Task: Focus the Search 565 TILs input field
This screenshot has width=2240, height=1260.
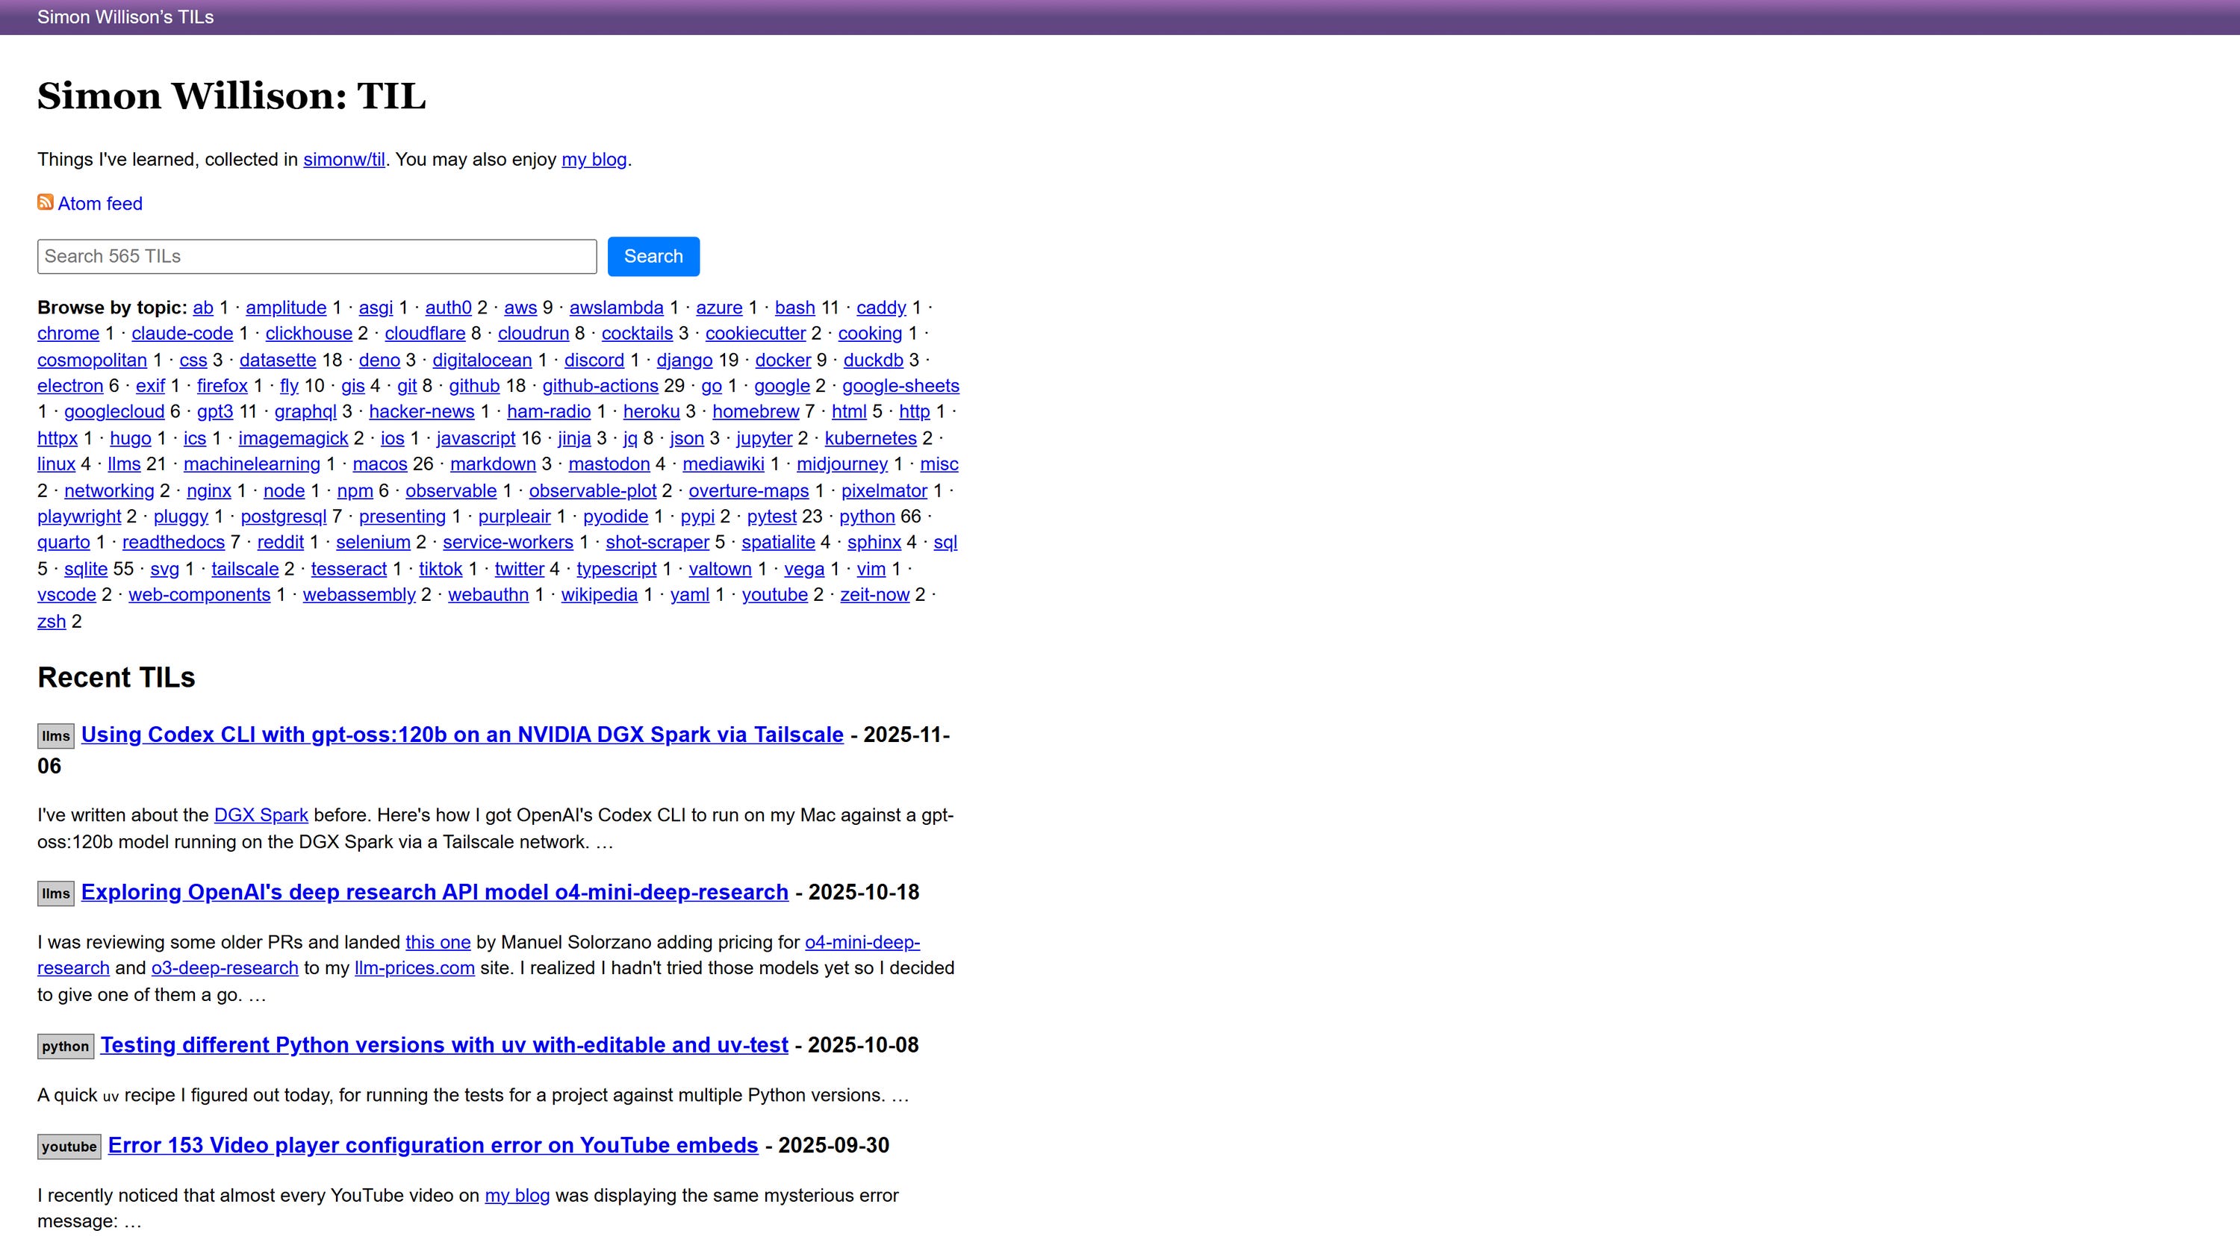Action: point(317,257)
